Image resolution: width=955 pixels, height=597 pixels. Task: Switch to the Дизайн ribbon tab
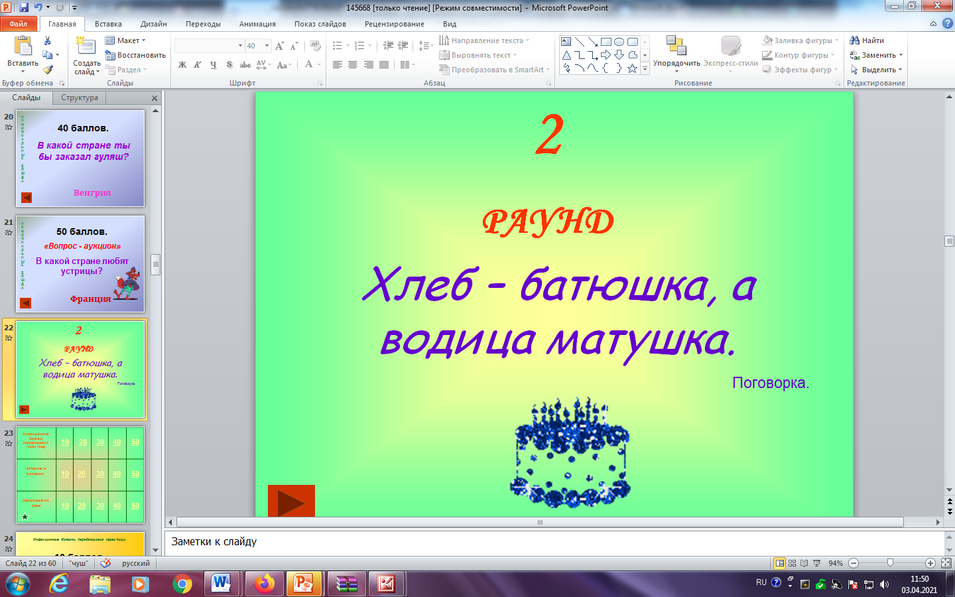point(154,24)
